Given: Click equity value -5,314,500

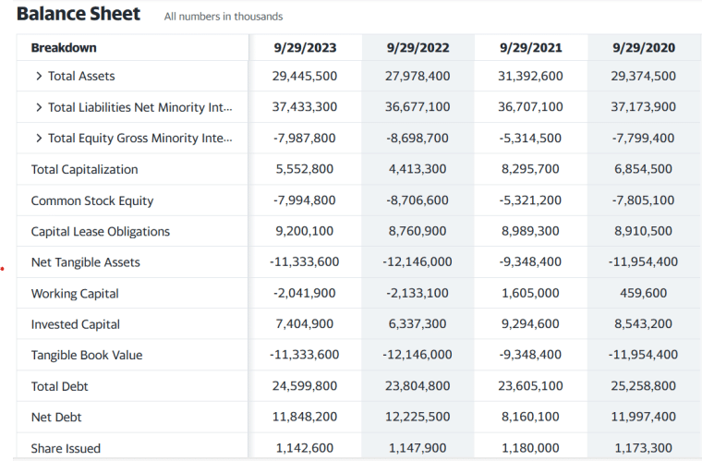Looking at the screenshot, I should click(x=530, y=138).
